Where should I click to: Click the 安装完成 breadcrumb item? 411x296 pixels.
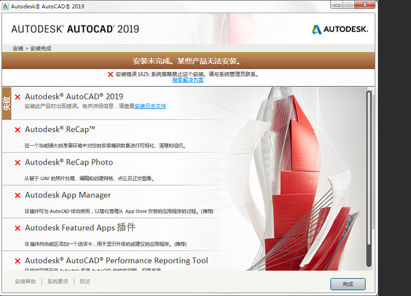coord(41,49)
